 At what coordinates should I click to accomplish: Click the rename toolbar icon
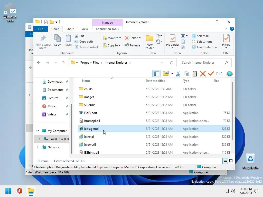pyautogui.click(x=219, y=74)
